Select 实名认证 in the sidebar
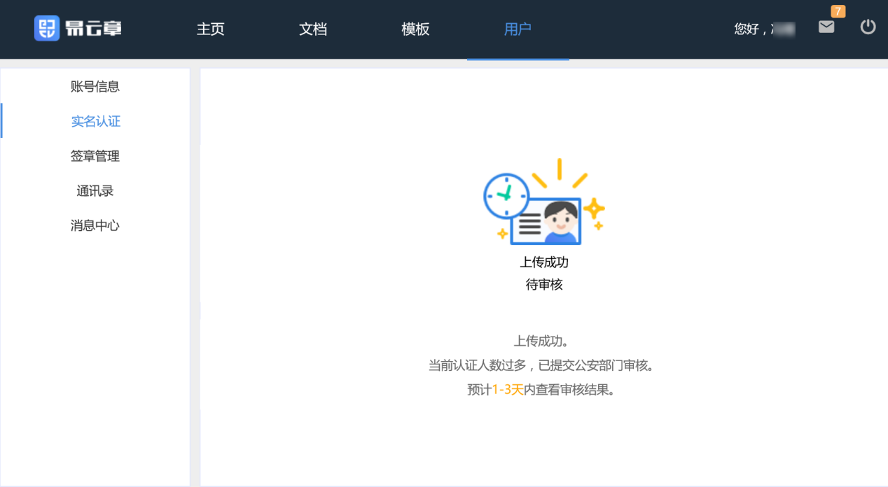 (95, 122)
